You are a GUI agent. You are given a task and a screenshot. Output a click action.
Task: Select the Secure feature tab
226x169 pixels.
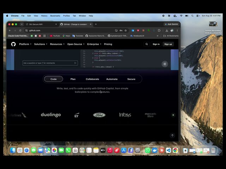131,79
